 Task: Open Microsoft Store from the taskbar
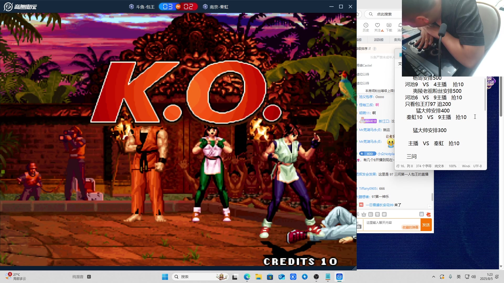270,277
